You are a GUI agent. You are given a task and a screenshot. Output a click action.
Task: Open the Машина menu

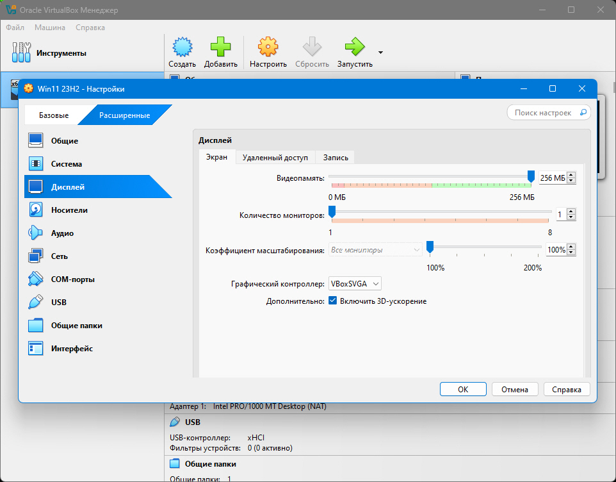point(50,28)
